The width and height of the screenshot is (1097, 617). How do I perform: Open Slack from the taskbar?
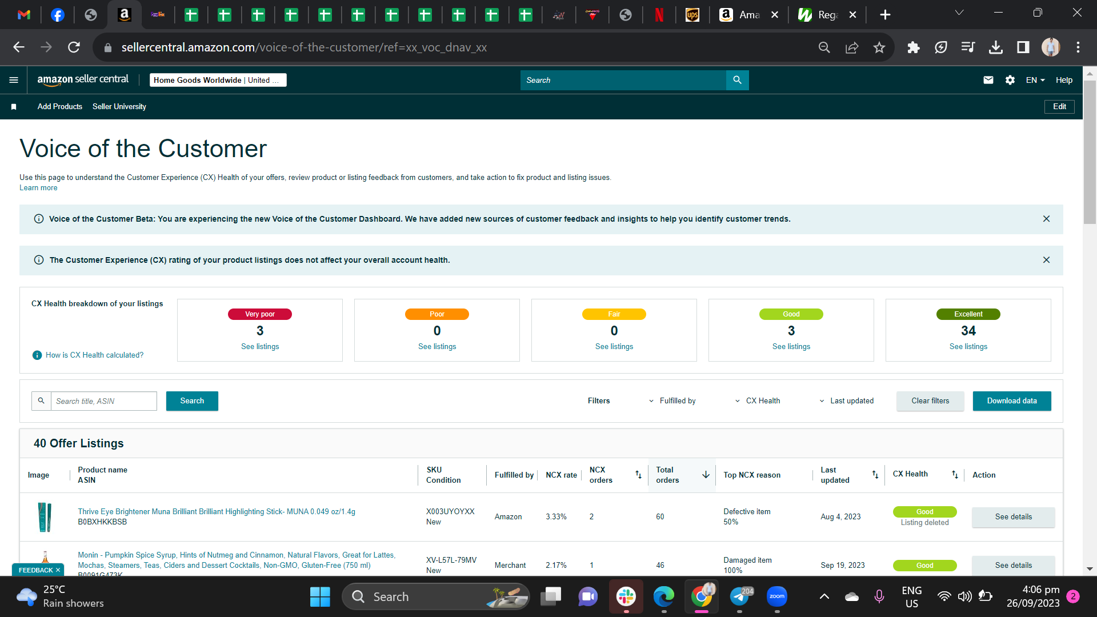pos(626,597)
